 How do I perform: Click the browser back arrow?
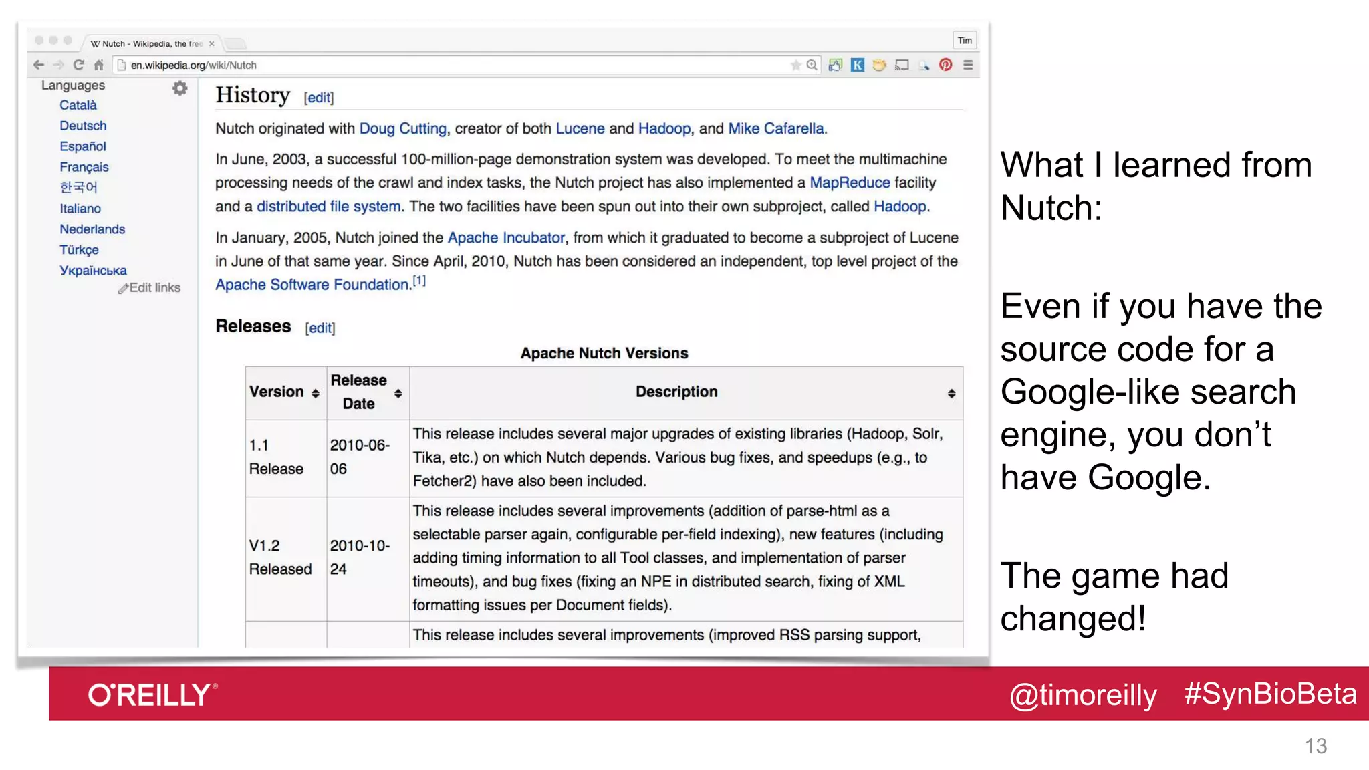39,65
